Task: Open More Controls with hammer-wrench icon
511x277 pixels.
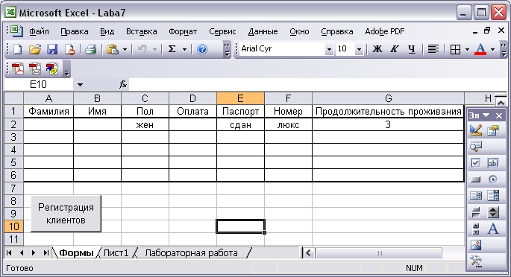Action: point(476,261)
